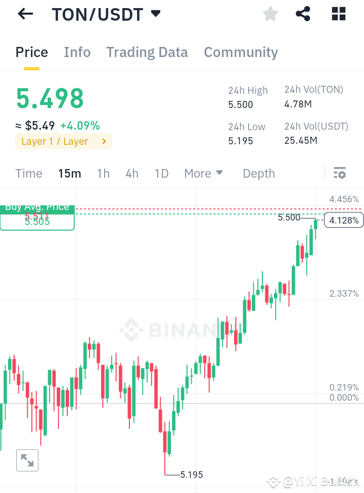Expand the More intervals dropdown
Viewport: 364px width, 493px height.
203,173
